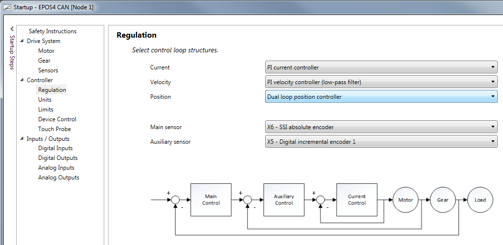Navigate to Limits under Controller
The image size is (503, 245).
pyautogui.click(x=46, y=110)
